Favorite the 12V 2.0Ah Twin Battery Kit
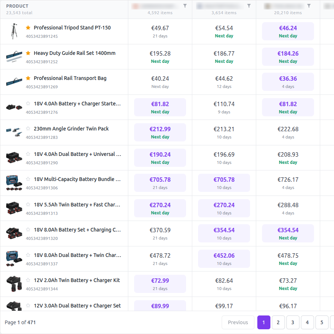This screenshot has height=334, width=334. click(28, 280)
